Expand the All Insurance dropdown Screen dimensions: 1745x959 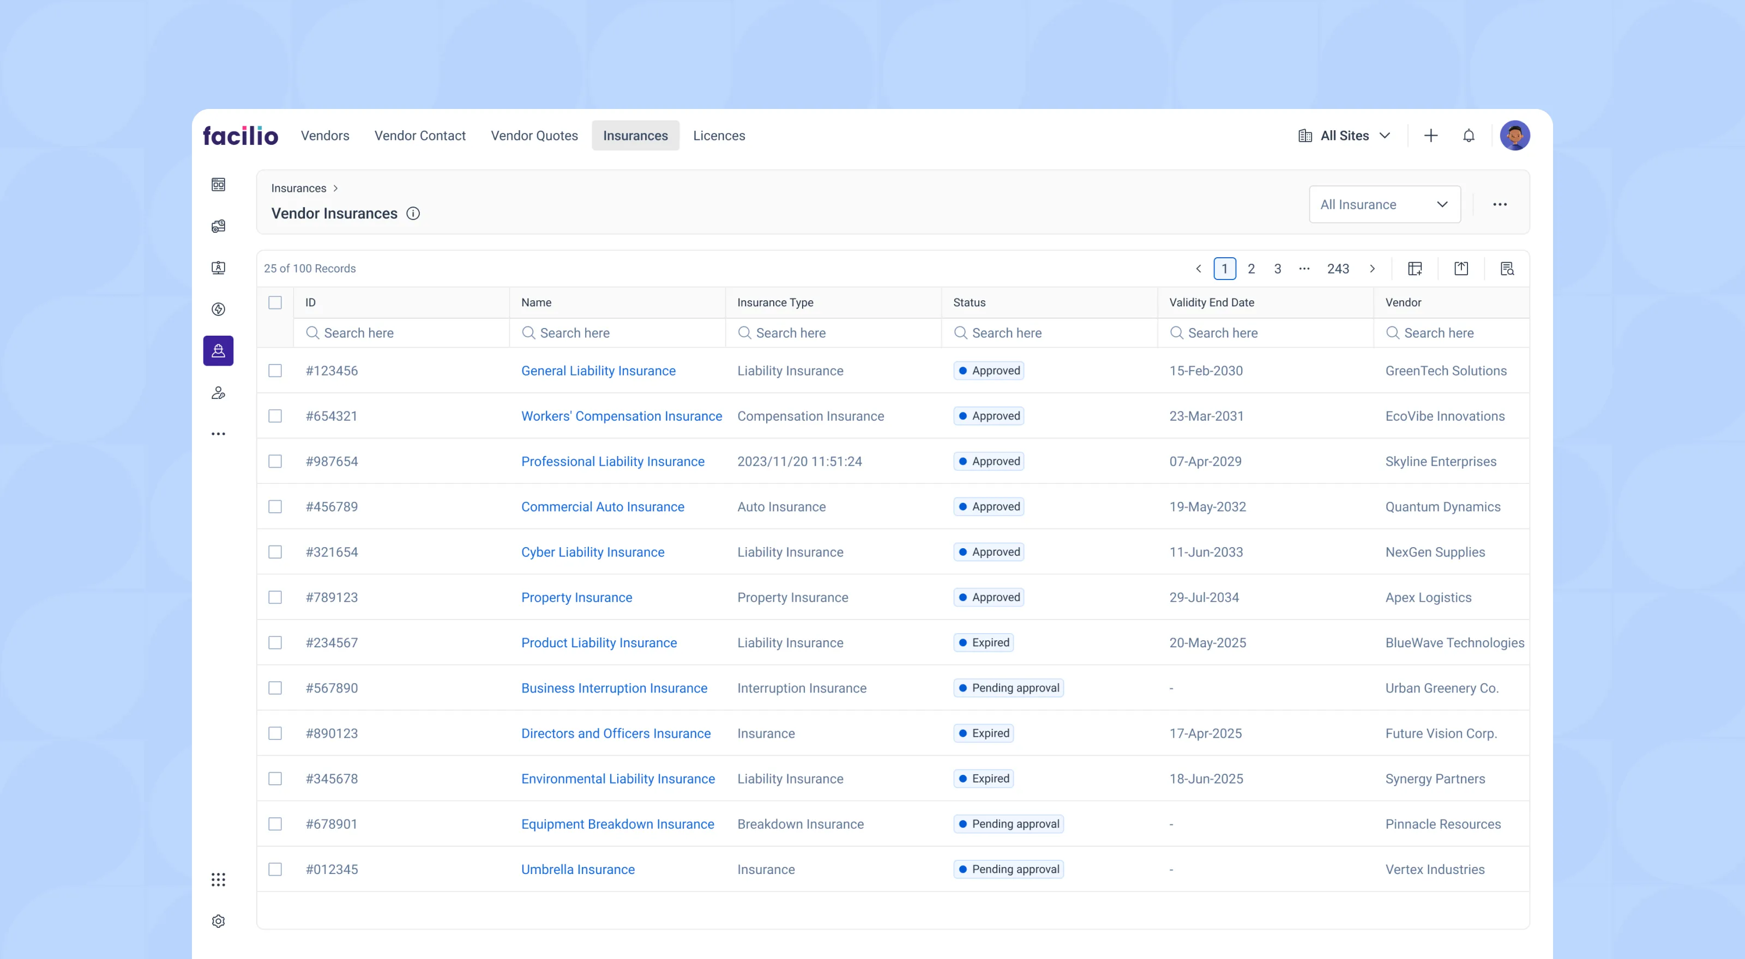(1384, 204)
